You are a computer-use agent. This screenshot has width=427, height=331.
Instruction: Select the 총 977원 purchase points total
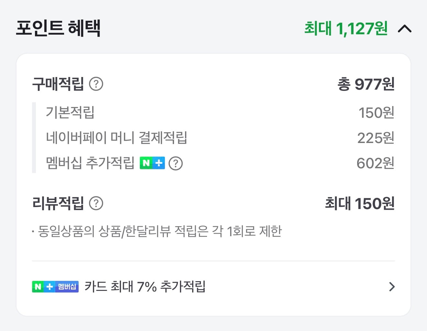pyautogui.click(x=366, y=84)
